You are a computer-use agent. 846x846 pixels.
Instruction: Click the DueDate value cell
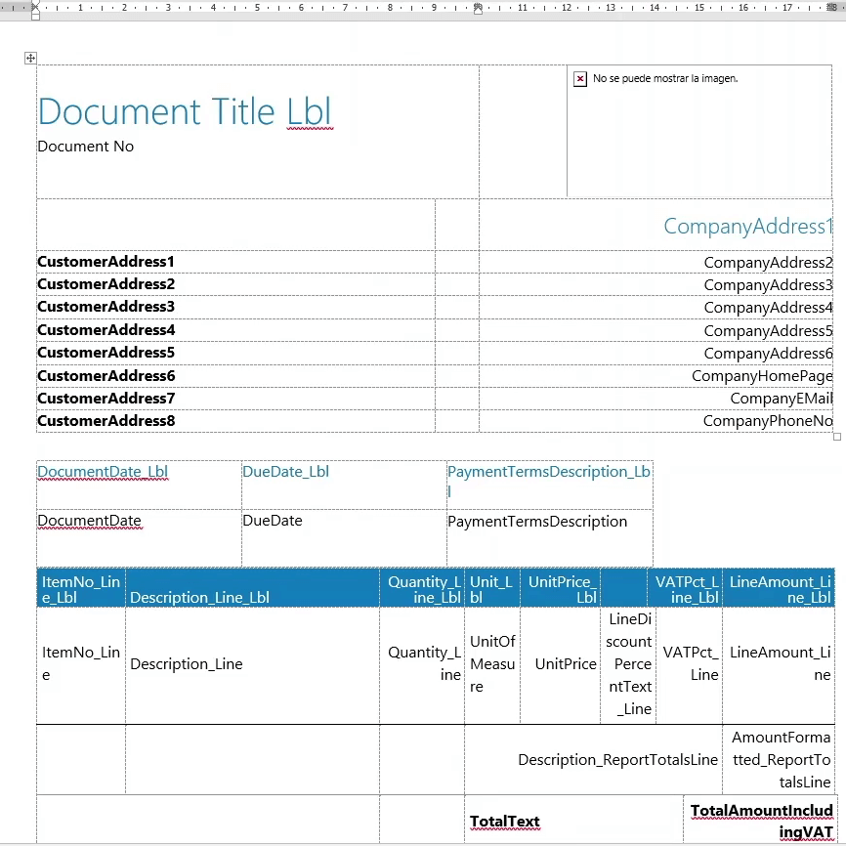click(x=273, y=521)
